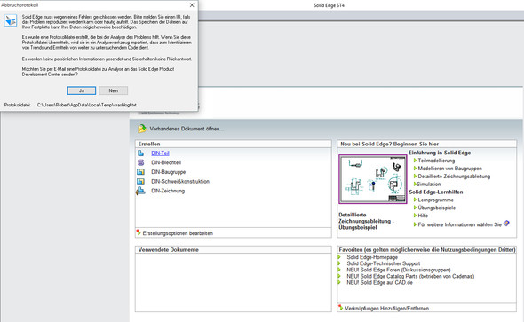The height and width of the screenshot is (322, 524).
Task: Select DIN-Zeichnung in the Erstellen list
Action: point(168,191)
